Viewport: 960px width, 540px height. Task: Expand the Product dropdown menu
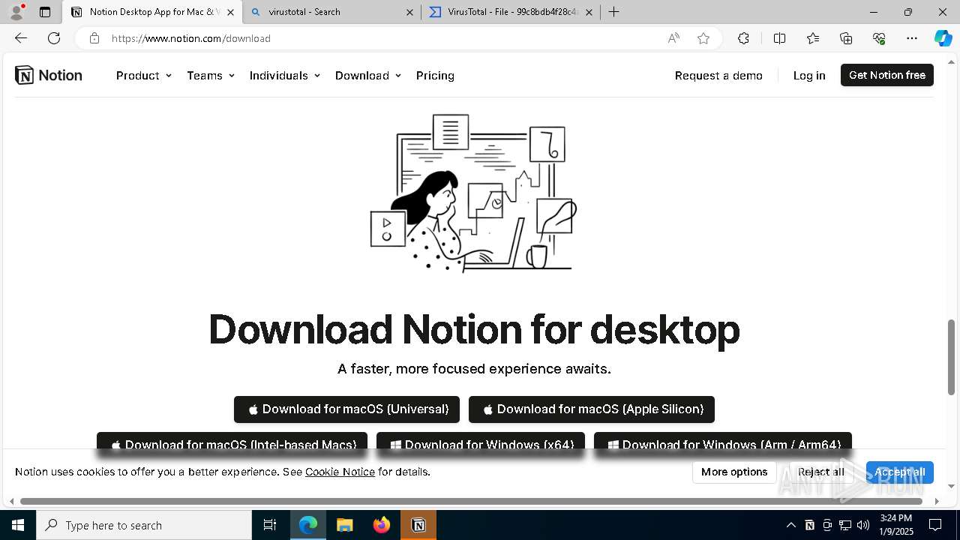pyautogui.click(x=144, y=75)
